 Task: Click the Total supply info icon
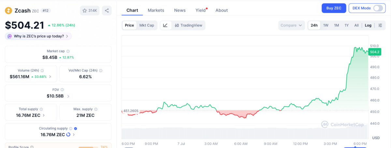(x=41, y=109)
